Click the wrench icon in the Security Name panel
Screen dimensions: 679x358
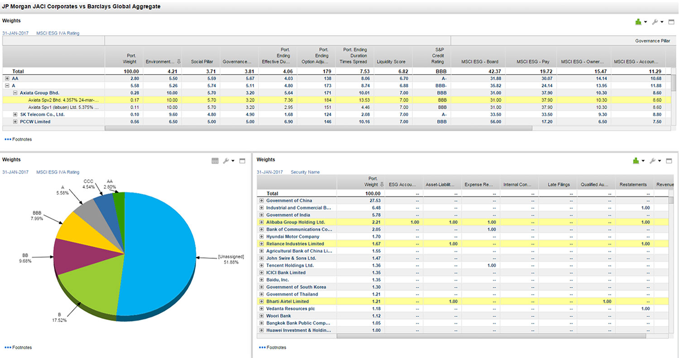click(x=653, y=160)
